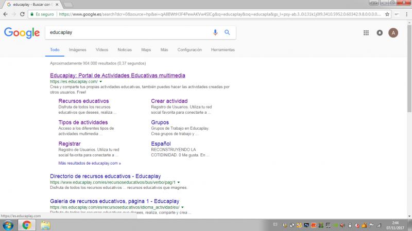Click the Google logo
The image size is (412, 231).
[x=22, y=33]
